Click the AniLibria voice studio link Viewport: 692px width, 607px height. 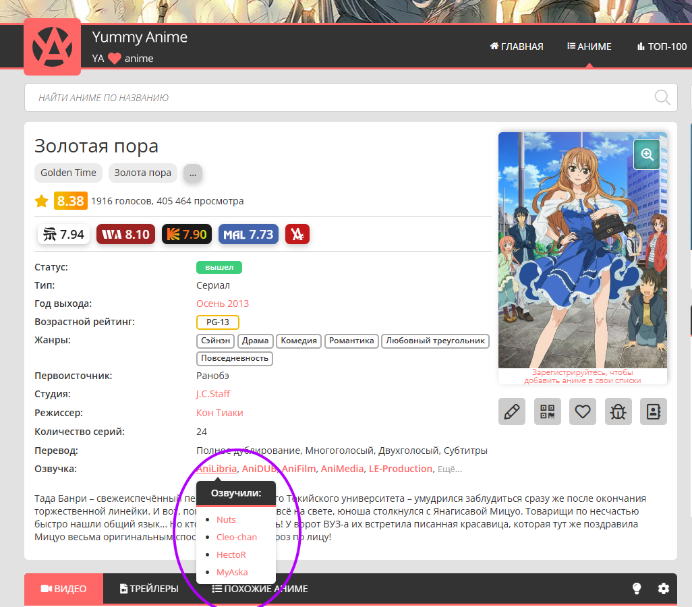[217, 469]
